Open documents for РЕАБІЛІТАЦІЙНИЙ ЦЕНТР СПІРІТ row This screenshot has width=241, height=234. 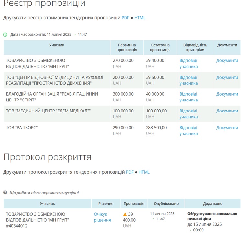click(x=227, y=94)
